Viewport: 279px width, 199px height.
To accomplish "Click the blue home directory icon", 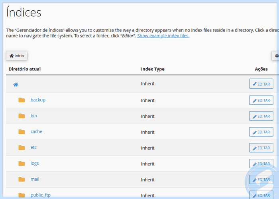I will pos(16,84).
